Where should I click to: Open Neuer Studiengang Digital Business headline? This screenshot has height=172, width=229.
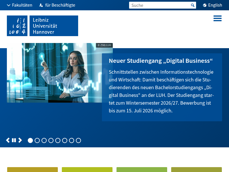(x=161, y=61)
